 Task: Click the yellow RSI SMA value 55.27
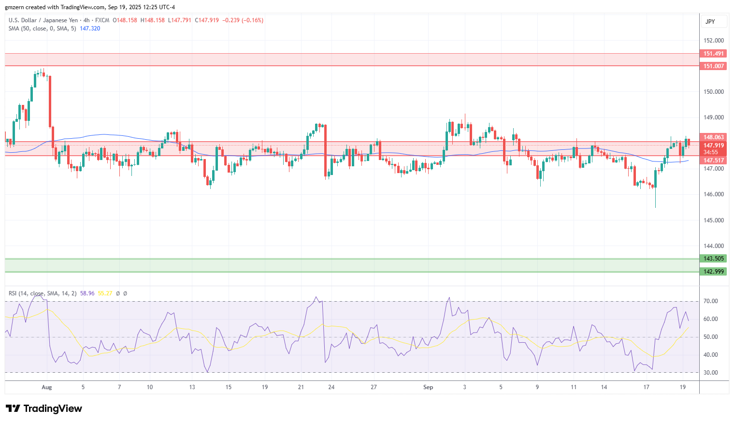click(x=105, y=293)
